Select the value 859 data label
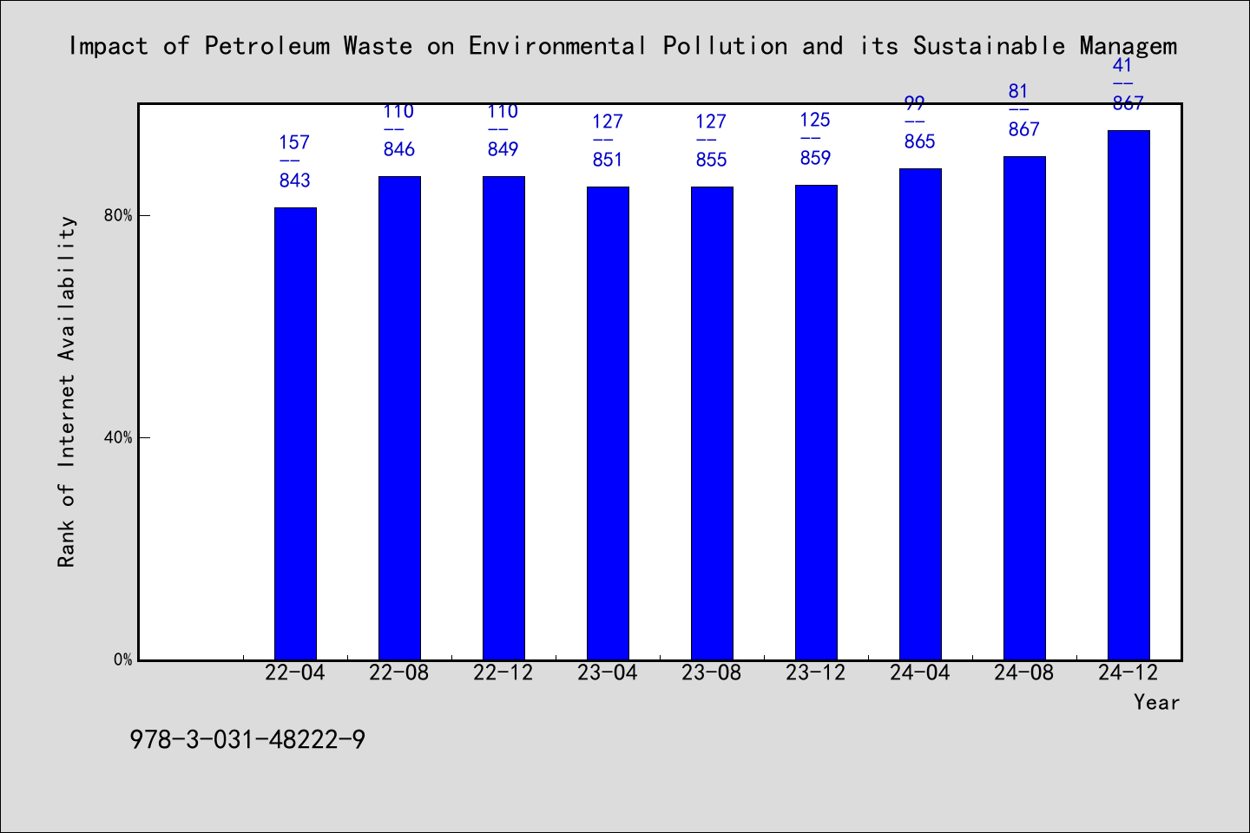1250x833 pixels. [x=815, y=158]
